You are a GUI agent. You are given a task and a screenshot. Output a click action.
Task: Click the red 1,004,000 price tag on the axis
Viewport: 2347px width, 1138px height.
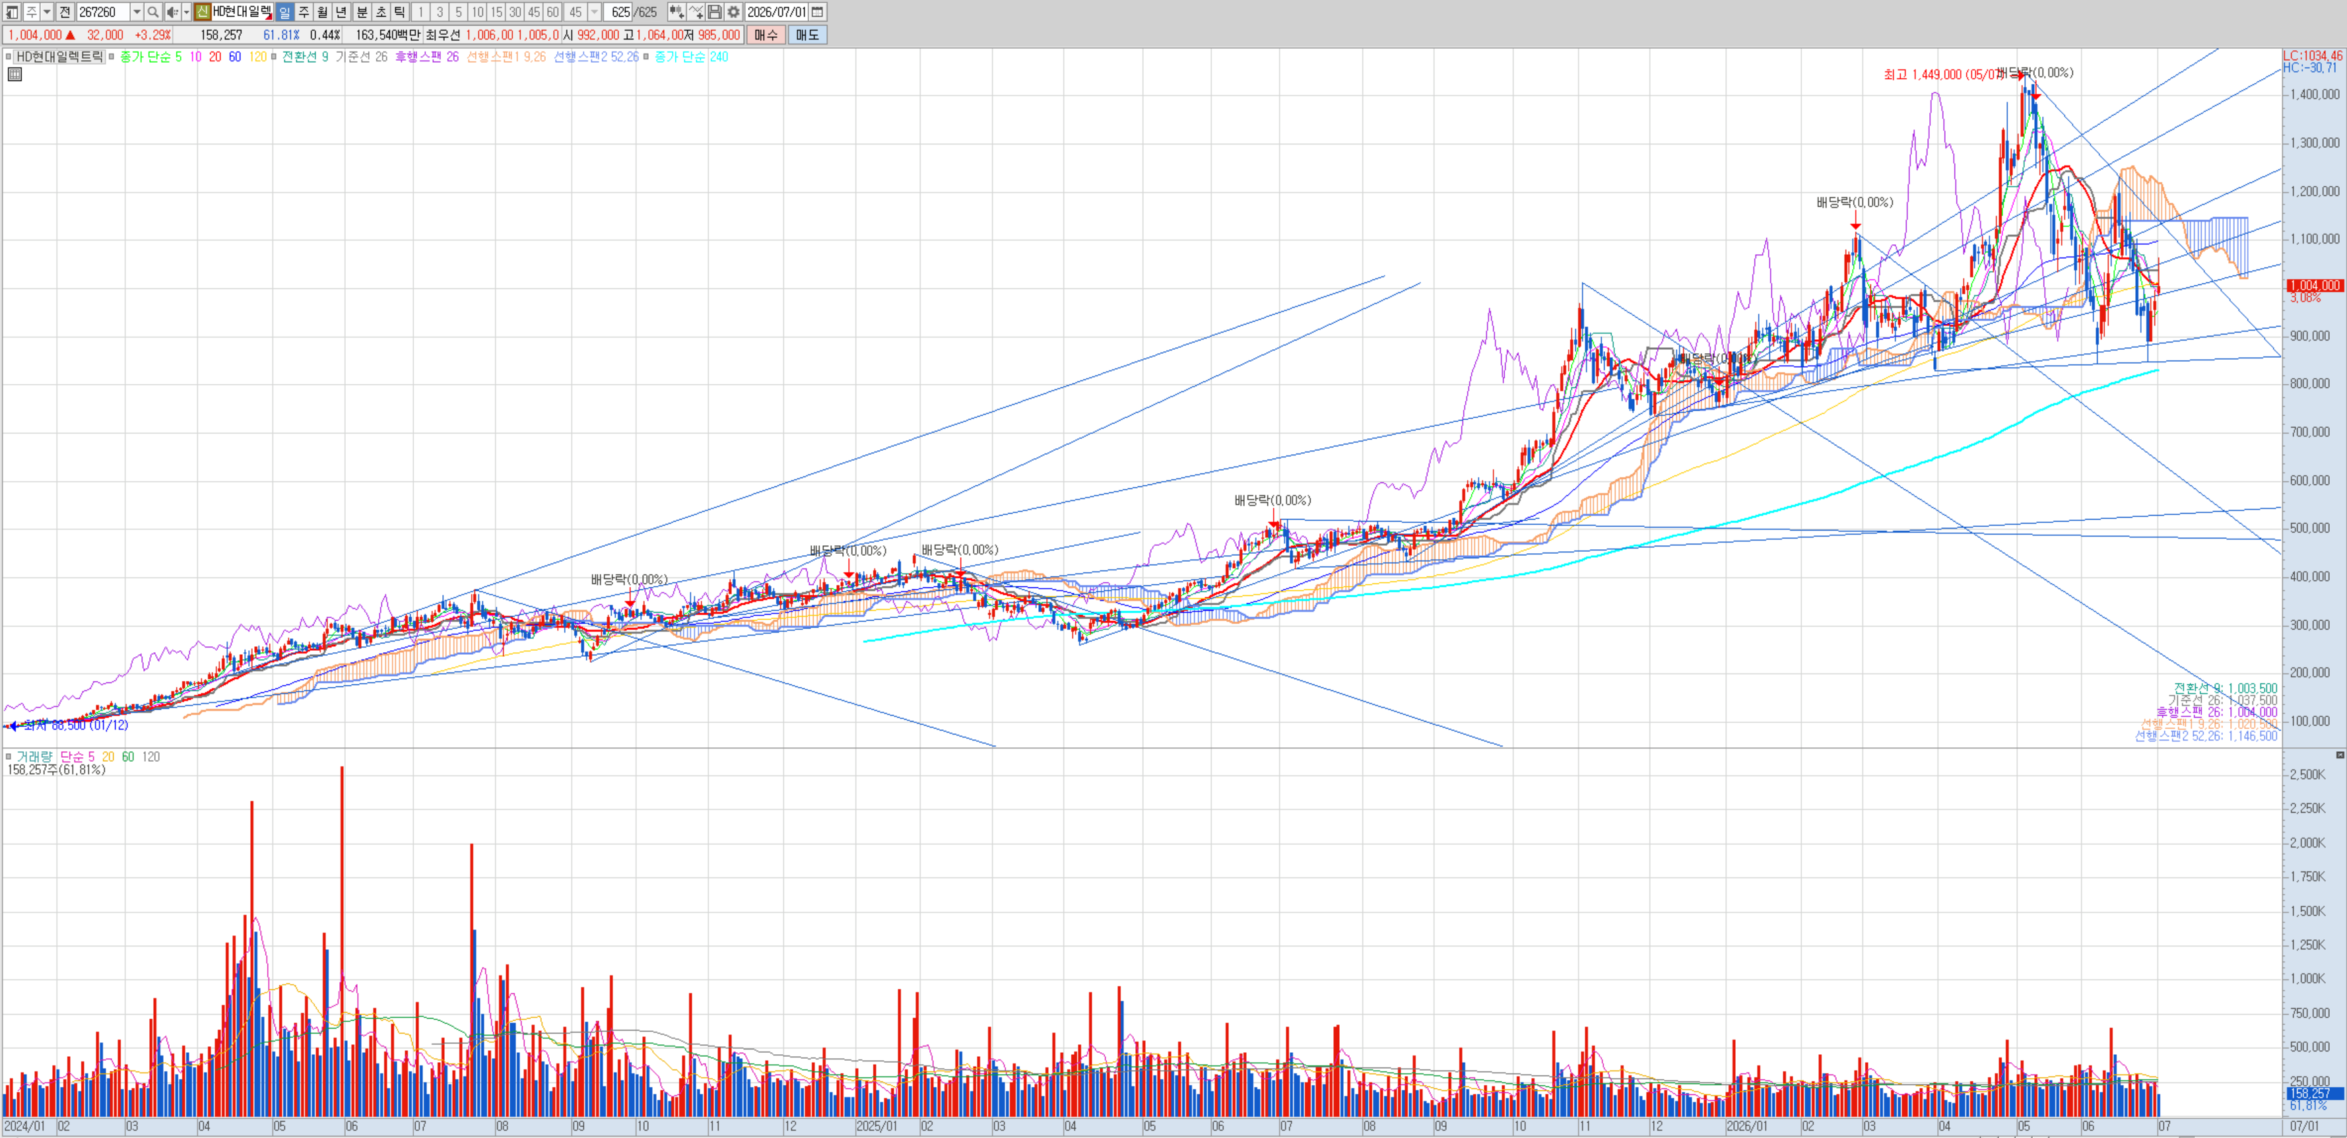click(x=2314, y=285)
